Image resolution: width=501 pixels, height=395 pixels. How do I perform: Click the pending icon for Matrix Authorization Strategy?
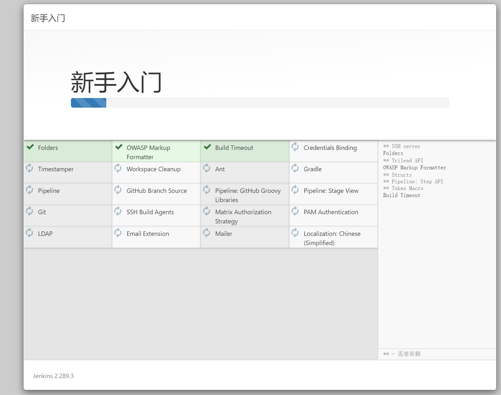(x=207, y=211)
